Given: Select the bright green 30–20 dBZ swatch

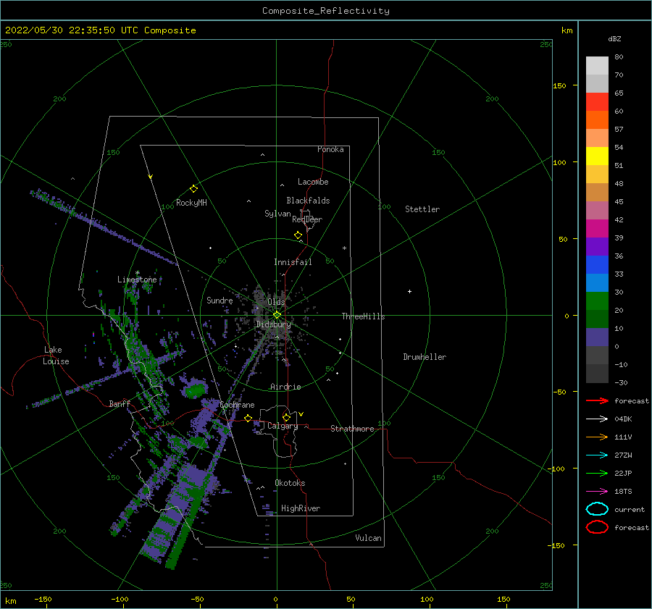Looking at the screenshot, I should click(597, 301).
